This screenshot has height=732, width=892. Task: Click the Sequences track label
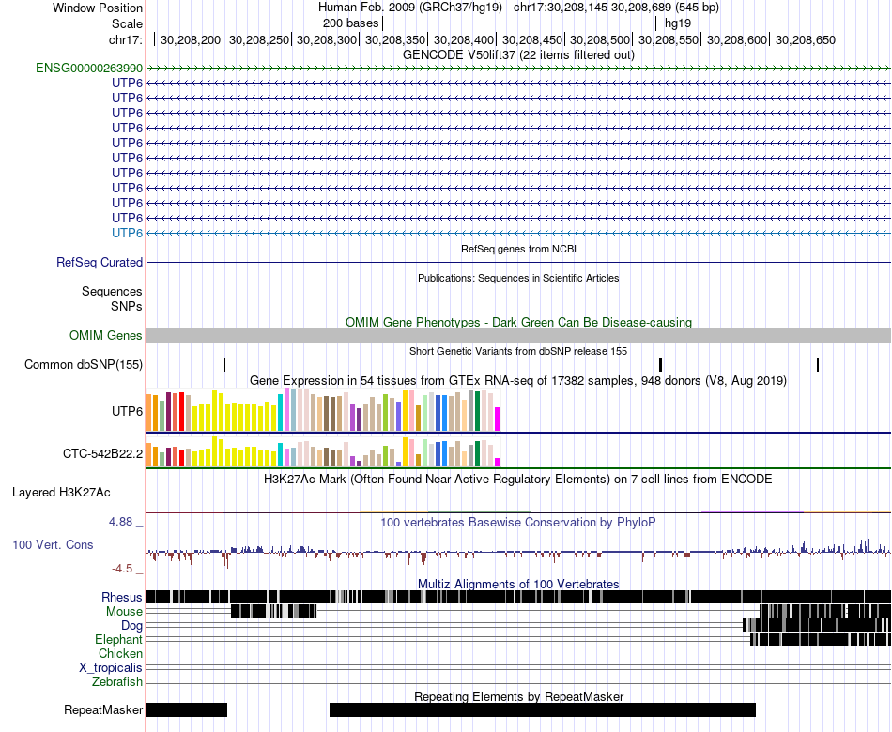pos(112,291)
